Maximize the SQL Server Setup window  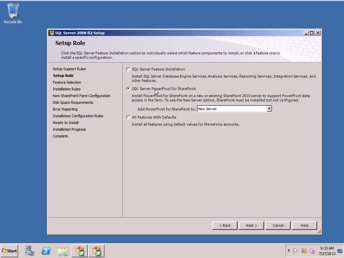tap(312, 33)
